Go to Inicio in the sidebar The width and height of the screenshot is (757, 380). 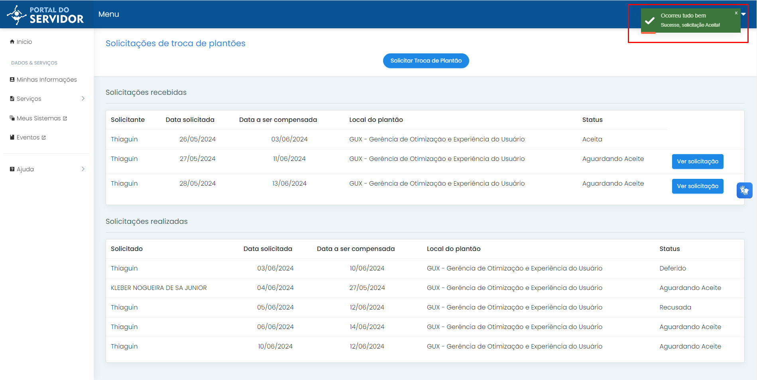click(24, 42)
